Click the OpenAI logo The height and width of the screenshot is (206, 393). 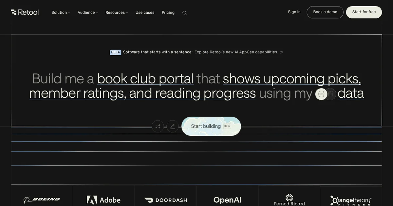(x=227, y=200)
